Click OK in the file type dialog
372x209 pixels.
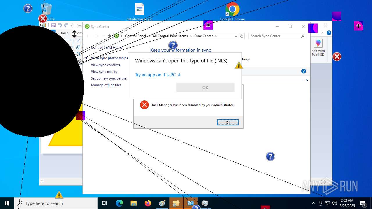[205, 87]
